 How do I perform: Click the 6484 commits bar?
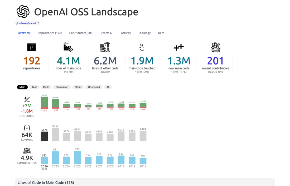click(143, 136)
